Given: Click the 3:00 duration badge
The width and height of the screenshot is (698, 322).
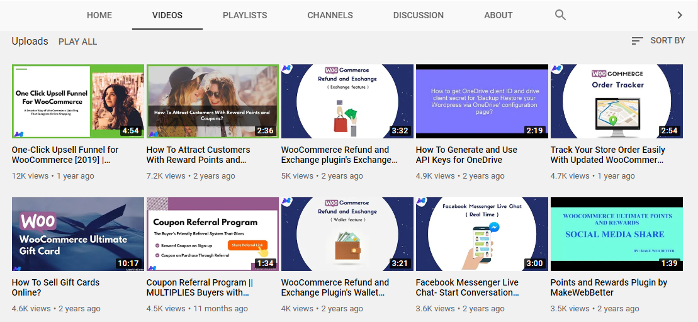Looking at the screenshot, I should tap(534, 264).
